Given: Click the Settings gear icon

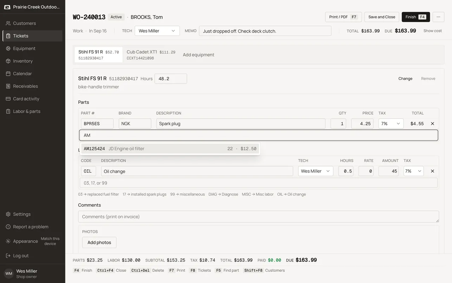Looking at the screenshot, I should click(x=8, y=214).
